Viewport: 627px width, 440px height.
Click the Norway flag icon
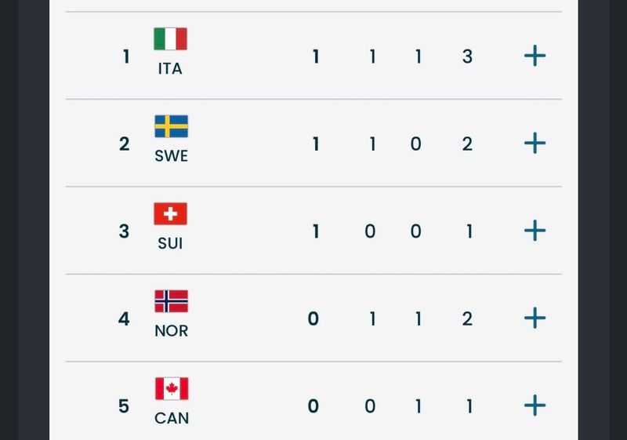pos(171,301)
